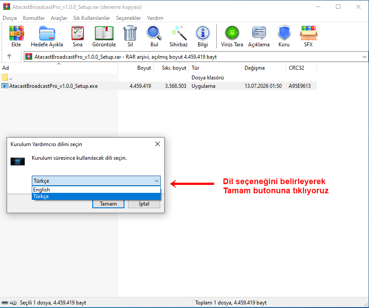Click the key icon in status bar
The width and height of the screenshot is (369, 308).
click(13, 303)
